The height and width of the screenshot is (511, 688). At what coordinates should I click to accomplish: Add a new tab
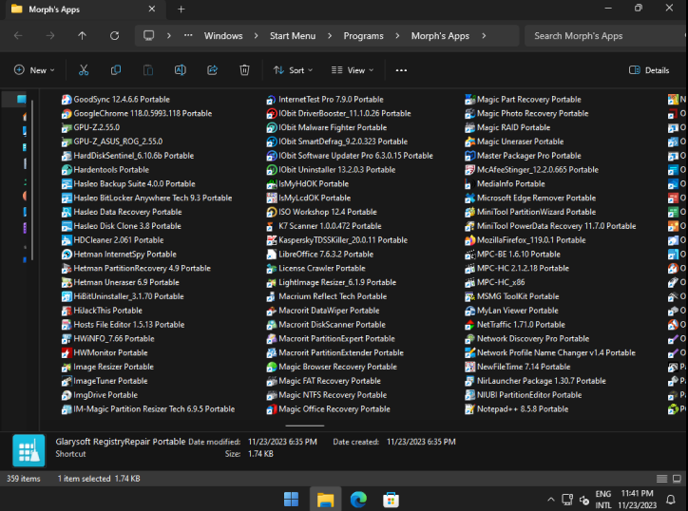pyautogui.click(x=182, y=9)
